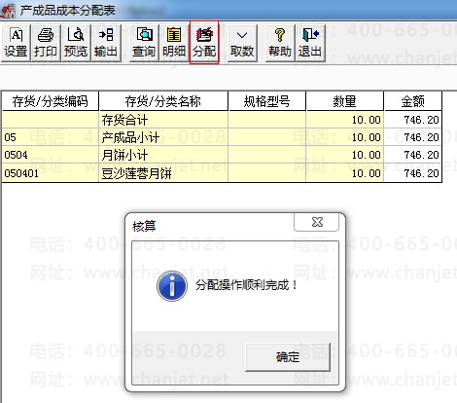Confirm the dialog with 确定

click(x=288, y=357)
